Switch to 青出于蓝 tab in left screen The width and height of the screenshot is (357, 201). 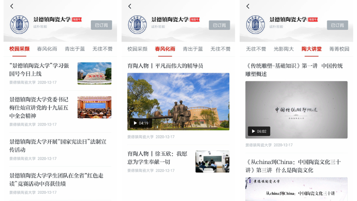75,49
